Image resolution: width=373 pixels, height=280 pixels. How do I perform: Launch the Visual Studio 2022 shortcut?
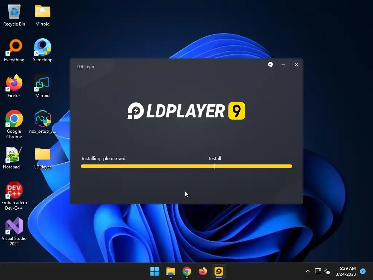click(x=14, y=232)
